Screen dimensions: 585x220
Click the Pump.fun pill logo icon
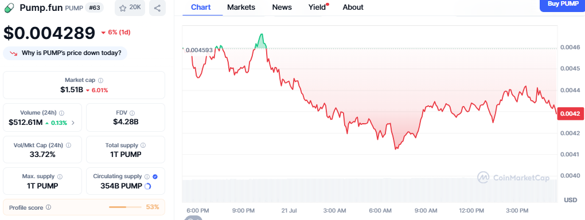(x=9, y=7)
